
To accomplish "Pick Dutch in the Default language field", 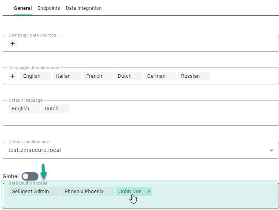I will [x=51, y=109].
